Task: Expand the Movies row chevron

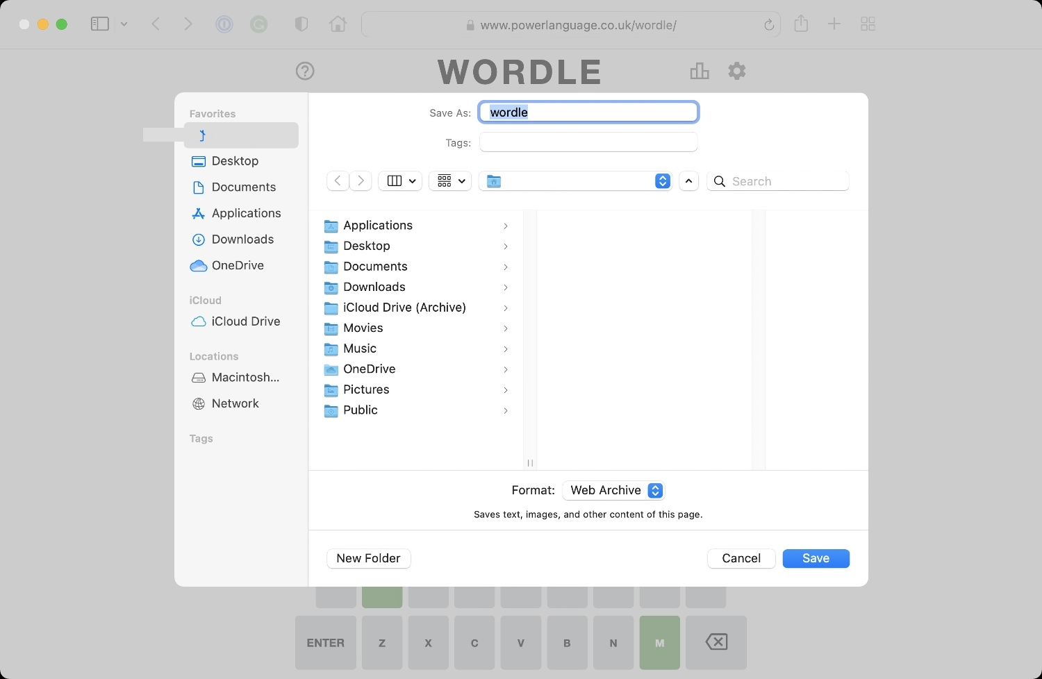Action: coord(506,328)
